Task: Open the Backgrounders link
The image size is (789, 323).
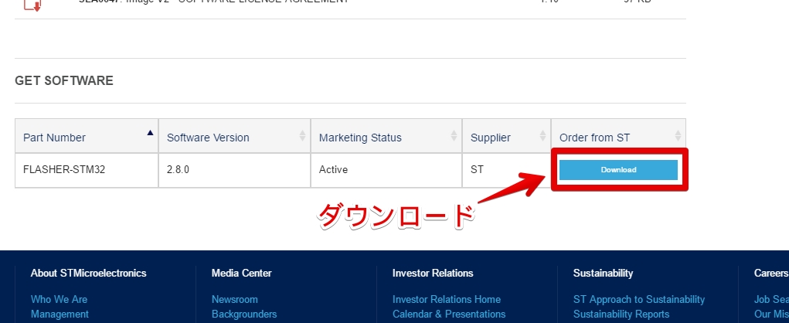Action: pyautogui.click(x=244, y=314)
